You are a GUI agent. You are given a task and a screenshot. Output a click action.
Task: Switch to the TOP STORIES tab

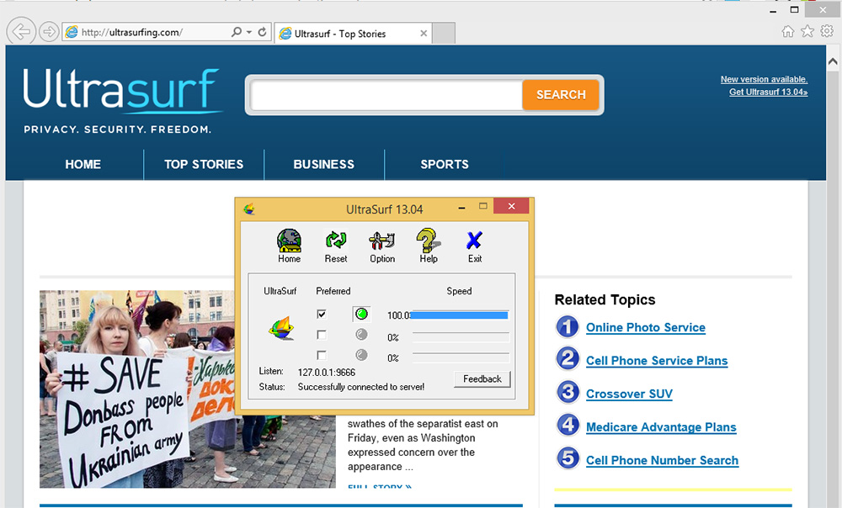pyautogui.click(x=204, y=165)
